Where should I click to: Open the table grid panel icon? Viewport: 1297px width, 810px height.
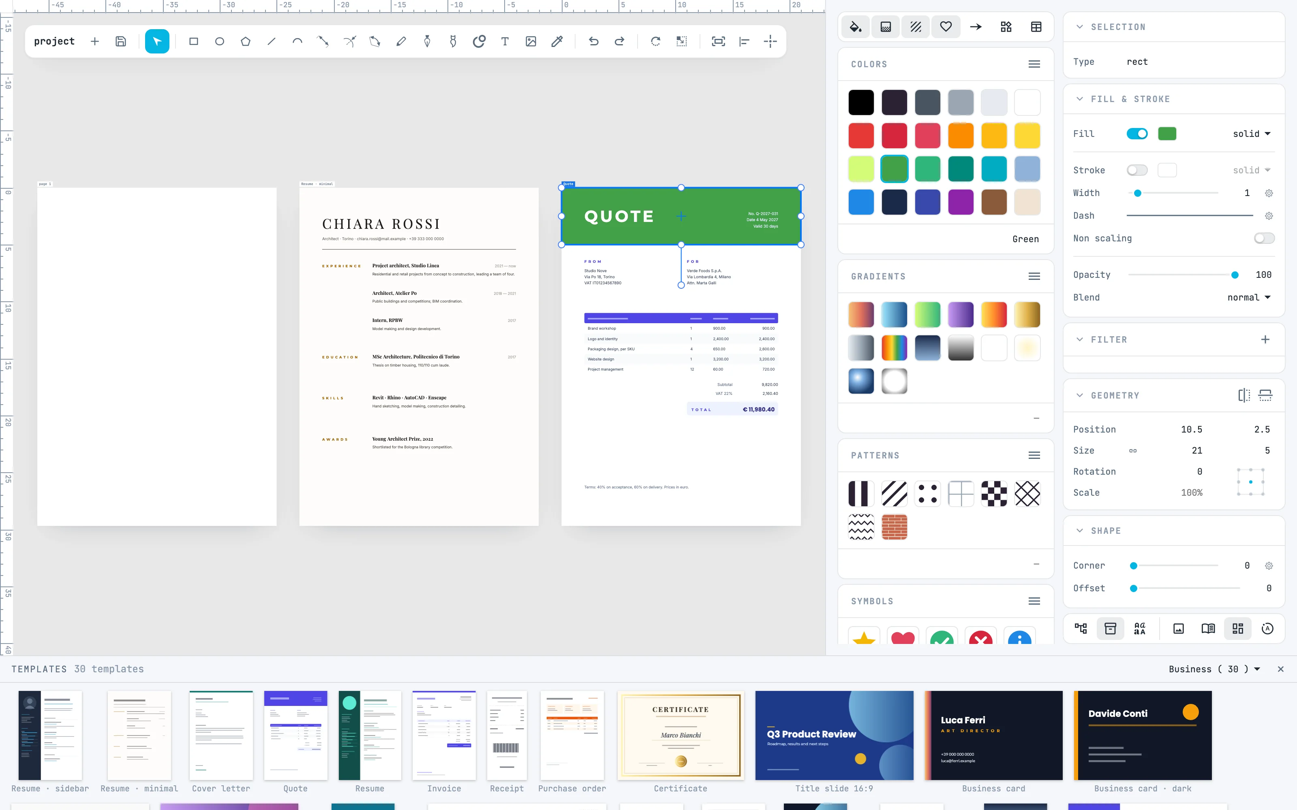coord(1036,27)
